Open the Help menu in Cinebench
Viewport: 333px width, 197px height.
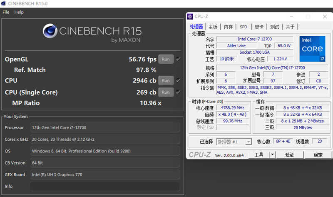tap(19, 12)
